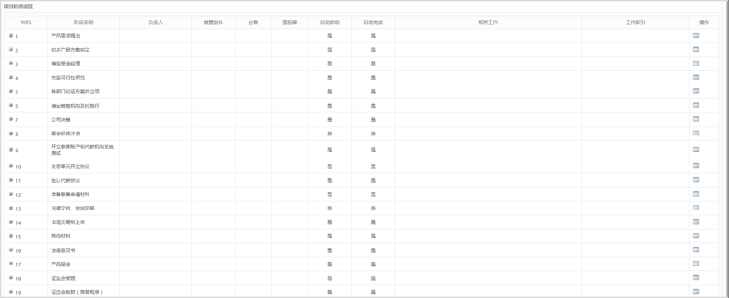The width and height of the screenshot is (729, 298).
Task: Open the operation icon for 签订代销协议 row
Action: point(696,180)
